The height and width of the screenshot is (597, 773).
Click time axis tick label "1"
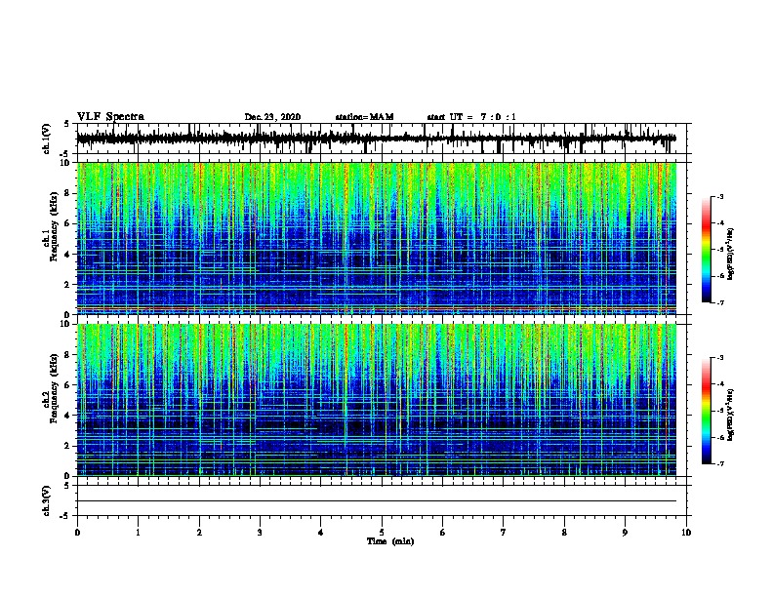point(139,532)
